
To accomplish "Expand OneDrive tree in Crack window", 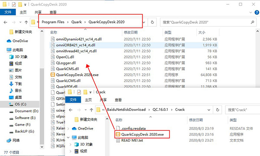I will click(68, 128).
